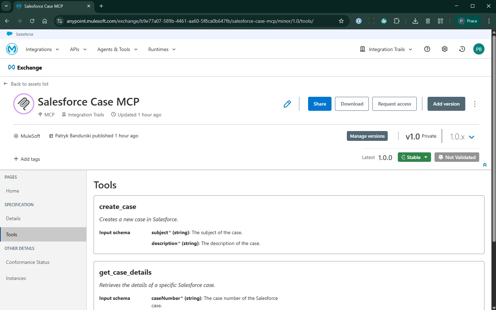This screenshot has height=310, width=496.
Task: Open the site information icon in address bar
Action: click(60, 21)
